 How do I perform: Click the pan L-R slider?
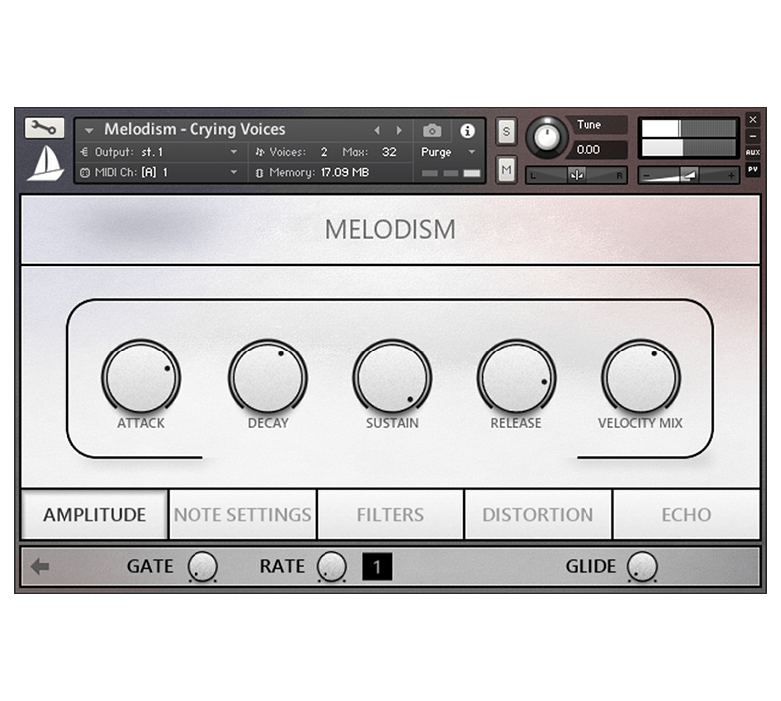[x=577, y=175]
